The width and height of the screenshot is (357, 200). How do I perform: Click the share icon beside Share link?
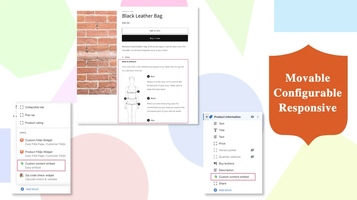pyautogui.click(x=123, y=57)
